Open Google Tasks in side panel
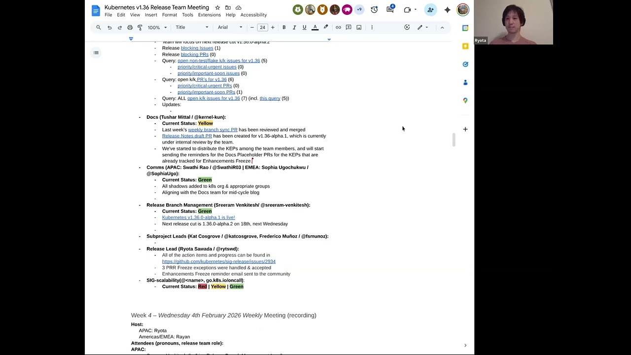The image size is (631, 355). [x=465, y=65]
